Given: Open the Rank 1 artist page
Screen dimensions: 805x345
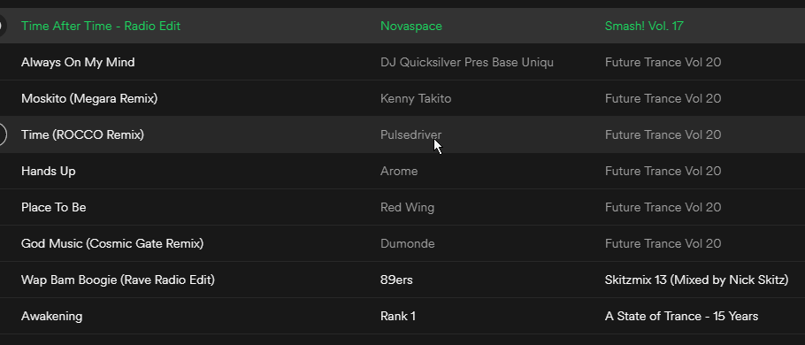Looking at the screenshot, I should 397,317.
